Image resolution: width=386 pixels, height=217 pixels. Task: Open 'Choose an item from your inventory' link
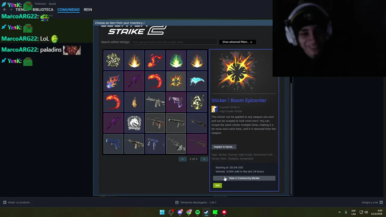[120, 23]
